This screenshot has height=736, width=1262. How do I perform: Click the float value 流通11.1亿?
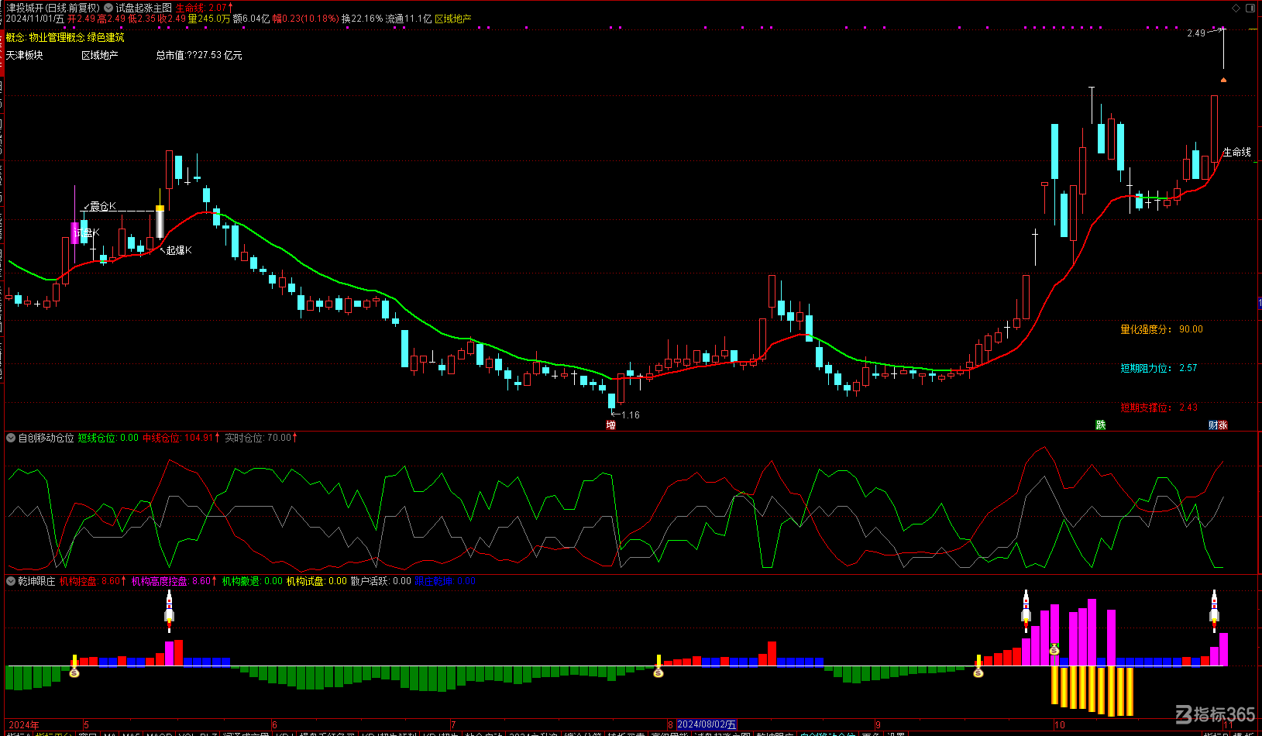(x=408, y=19)
